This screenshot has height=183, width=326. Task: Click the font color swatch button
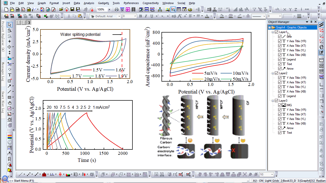pos(207,16)
